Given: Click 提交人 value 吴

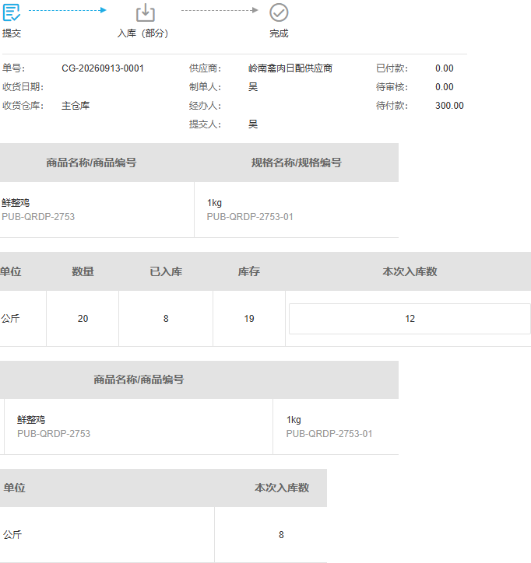Looking at the screenshot, I should click(x=253, y=124).
